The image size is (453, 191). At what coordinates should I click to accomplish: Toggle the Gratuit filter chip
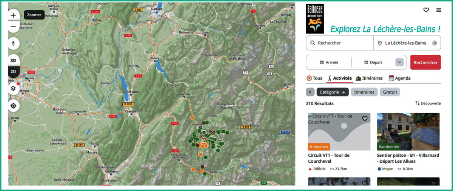pos(390,92)
